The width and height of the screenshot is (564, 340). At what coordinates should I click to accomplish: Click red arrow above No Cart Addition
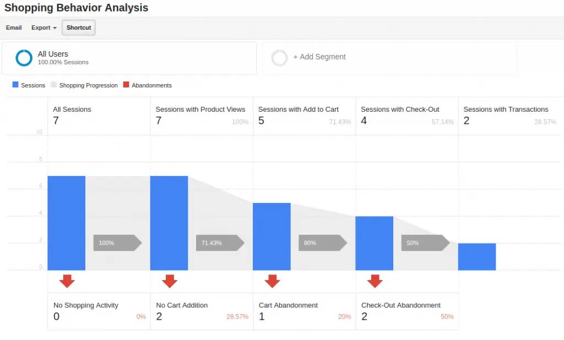170,281
